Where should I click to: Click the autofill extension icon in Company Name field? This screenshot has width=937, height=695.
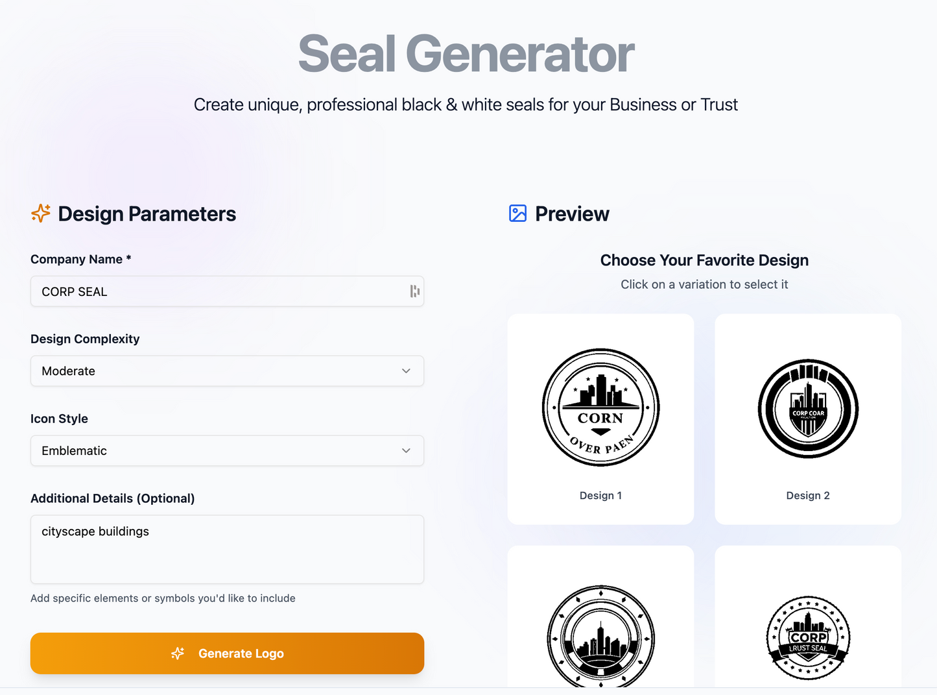pyautogui.click(x=414, y=291)
